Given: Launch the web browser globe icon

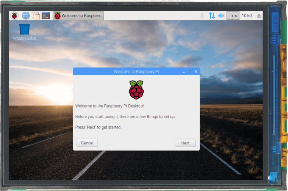Looking at the screenshot, I should click(x=26, y=15).
